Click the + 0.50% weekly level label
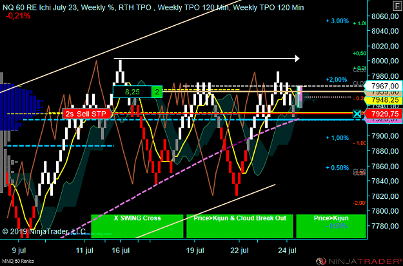Image resolution: width=403 pixels, height=266 pixels. click(337, 168)
